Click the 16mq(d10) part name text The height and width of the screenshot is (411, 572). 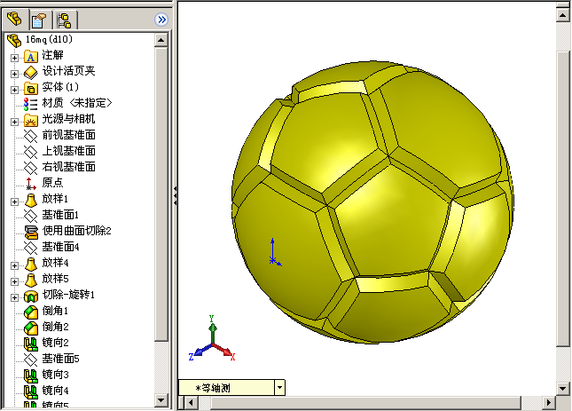50,39
